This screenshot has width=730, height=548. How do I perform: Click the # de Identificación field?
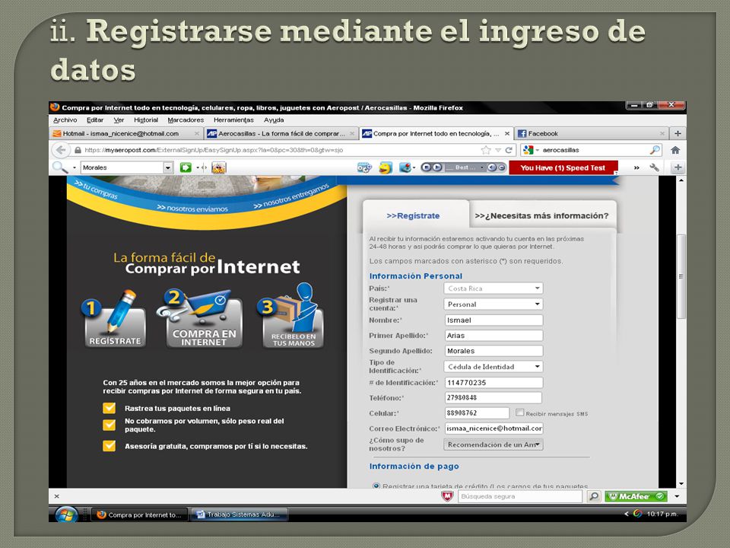click(494, 383)
